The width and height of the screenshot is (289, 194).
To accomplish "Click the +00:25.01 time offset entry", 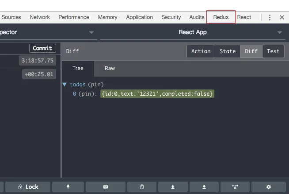I will 39,74.
